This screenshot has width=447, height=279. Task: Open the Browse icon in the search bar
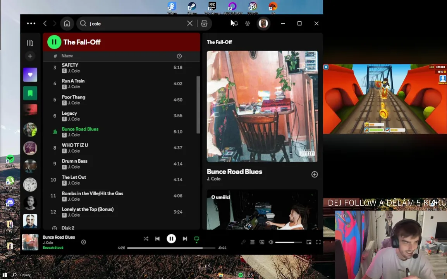click(x=204, y=23)
